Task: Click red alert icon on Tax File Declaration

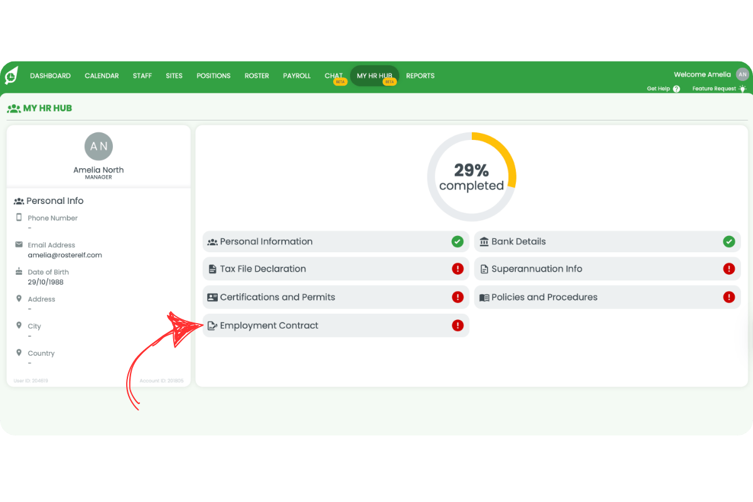Action: (x=457, y=269)
